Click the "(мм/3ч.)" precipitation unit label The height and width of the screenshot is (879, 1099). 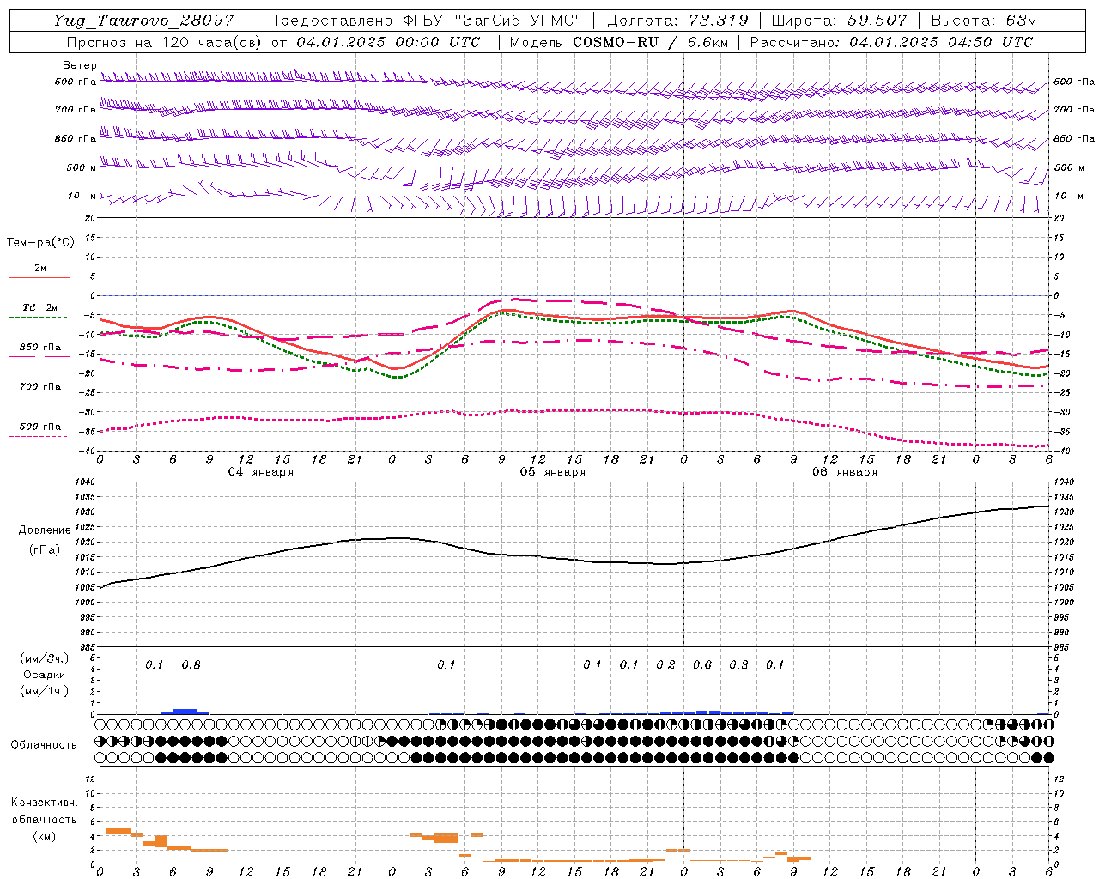coord(46,658)
